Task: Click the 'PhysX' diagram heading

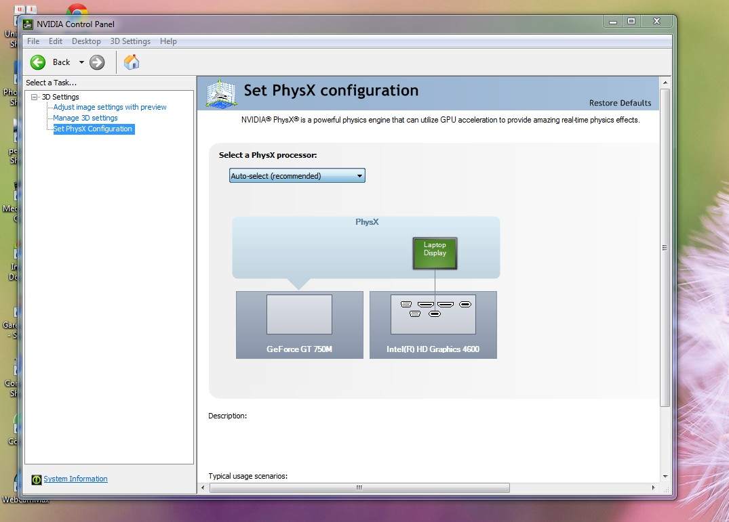Action: tap(367, 222)
